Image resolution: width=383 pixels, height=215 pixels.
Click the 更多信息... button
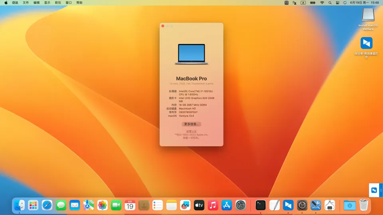tap(191, 124)
